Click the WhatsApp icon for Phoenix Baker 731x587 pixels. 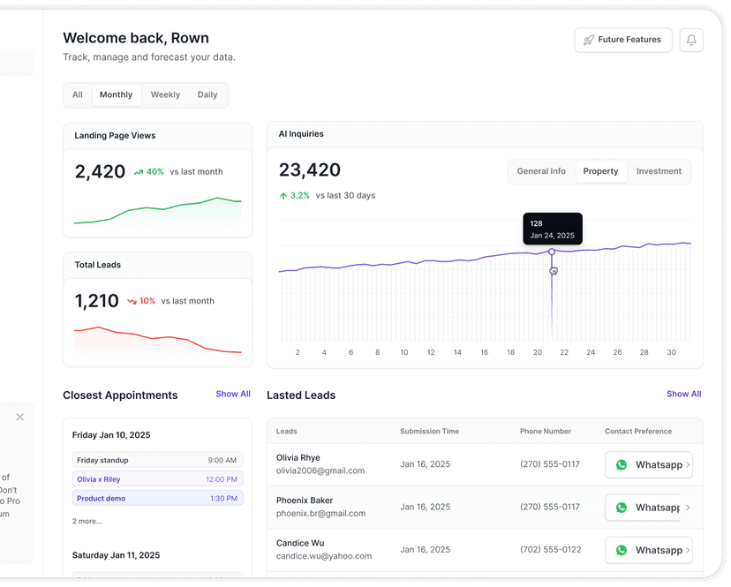pyautogui.click(x=622, y=508)
